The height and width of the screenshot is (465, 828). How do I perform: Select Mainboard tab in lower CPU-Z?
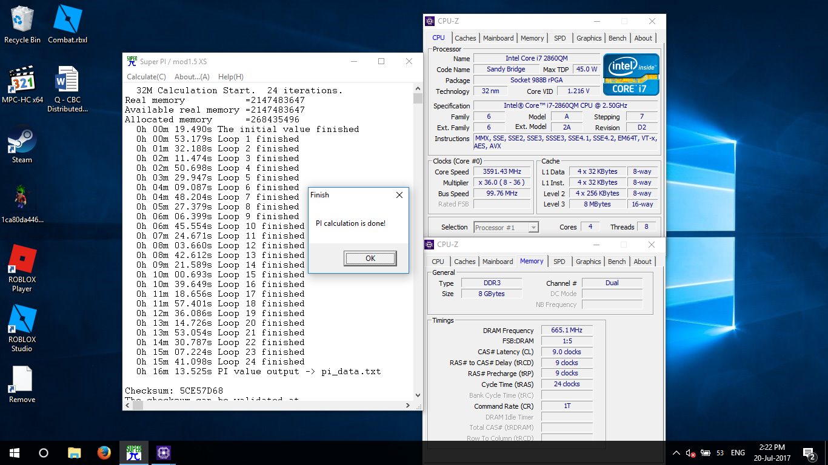pos(498,262)
